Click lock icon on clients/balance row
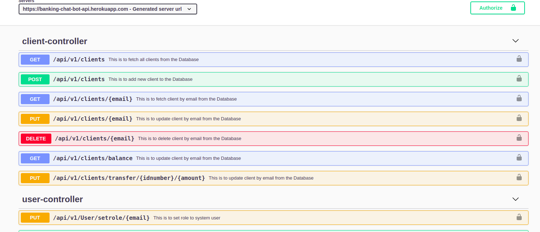 (519, 158)
